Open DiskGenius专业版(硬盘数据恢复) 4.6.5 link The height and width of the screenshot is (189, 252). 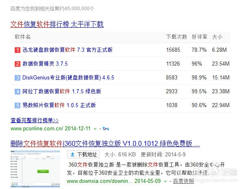tap(68, 77)
